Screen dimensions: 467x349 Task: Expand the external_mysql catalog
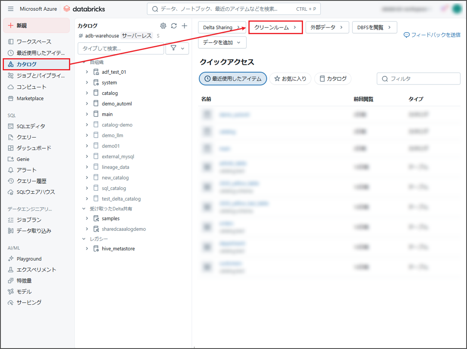[x=87, y=156]
